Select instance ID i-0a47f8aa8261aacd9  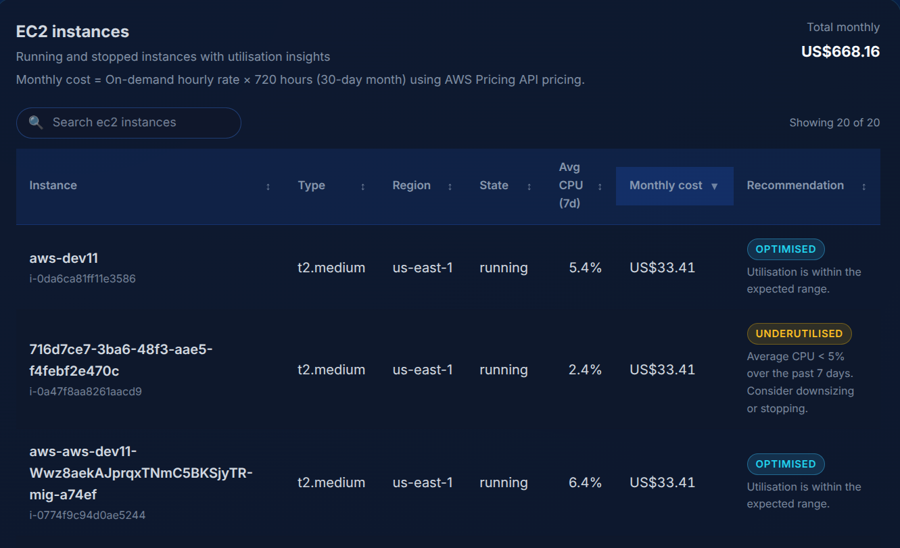85,391
